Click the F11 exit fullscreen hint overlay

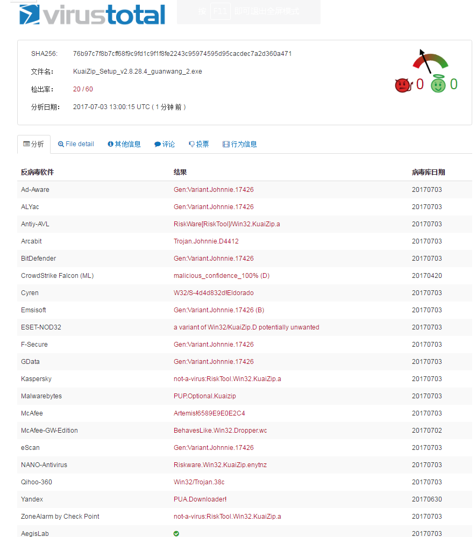[249, 12]
